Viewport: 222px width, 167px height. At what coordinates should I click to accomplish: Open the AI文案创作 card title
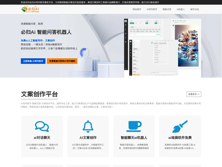click(88, 138)
